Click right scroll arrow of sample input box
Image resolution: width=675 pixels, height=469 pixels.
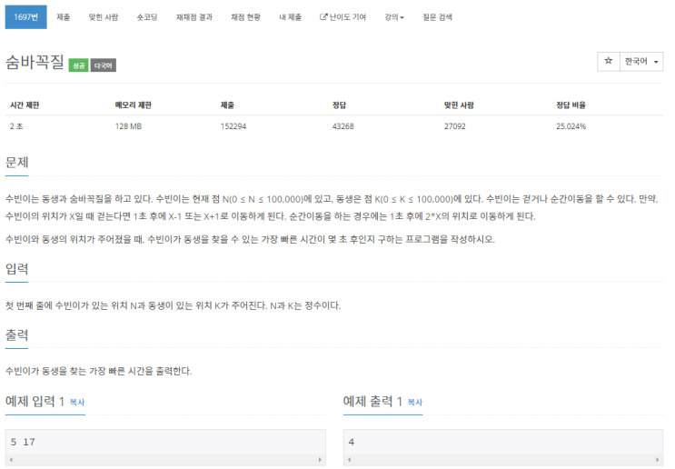click(320, 460)
